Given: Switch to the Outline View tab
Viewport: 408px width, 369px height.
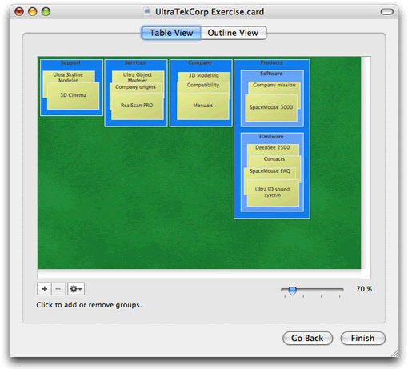Looking at the screenshot, I should point(234,33).
